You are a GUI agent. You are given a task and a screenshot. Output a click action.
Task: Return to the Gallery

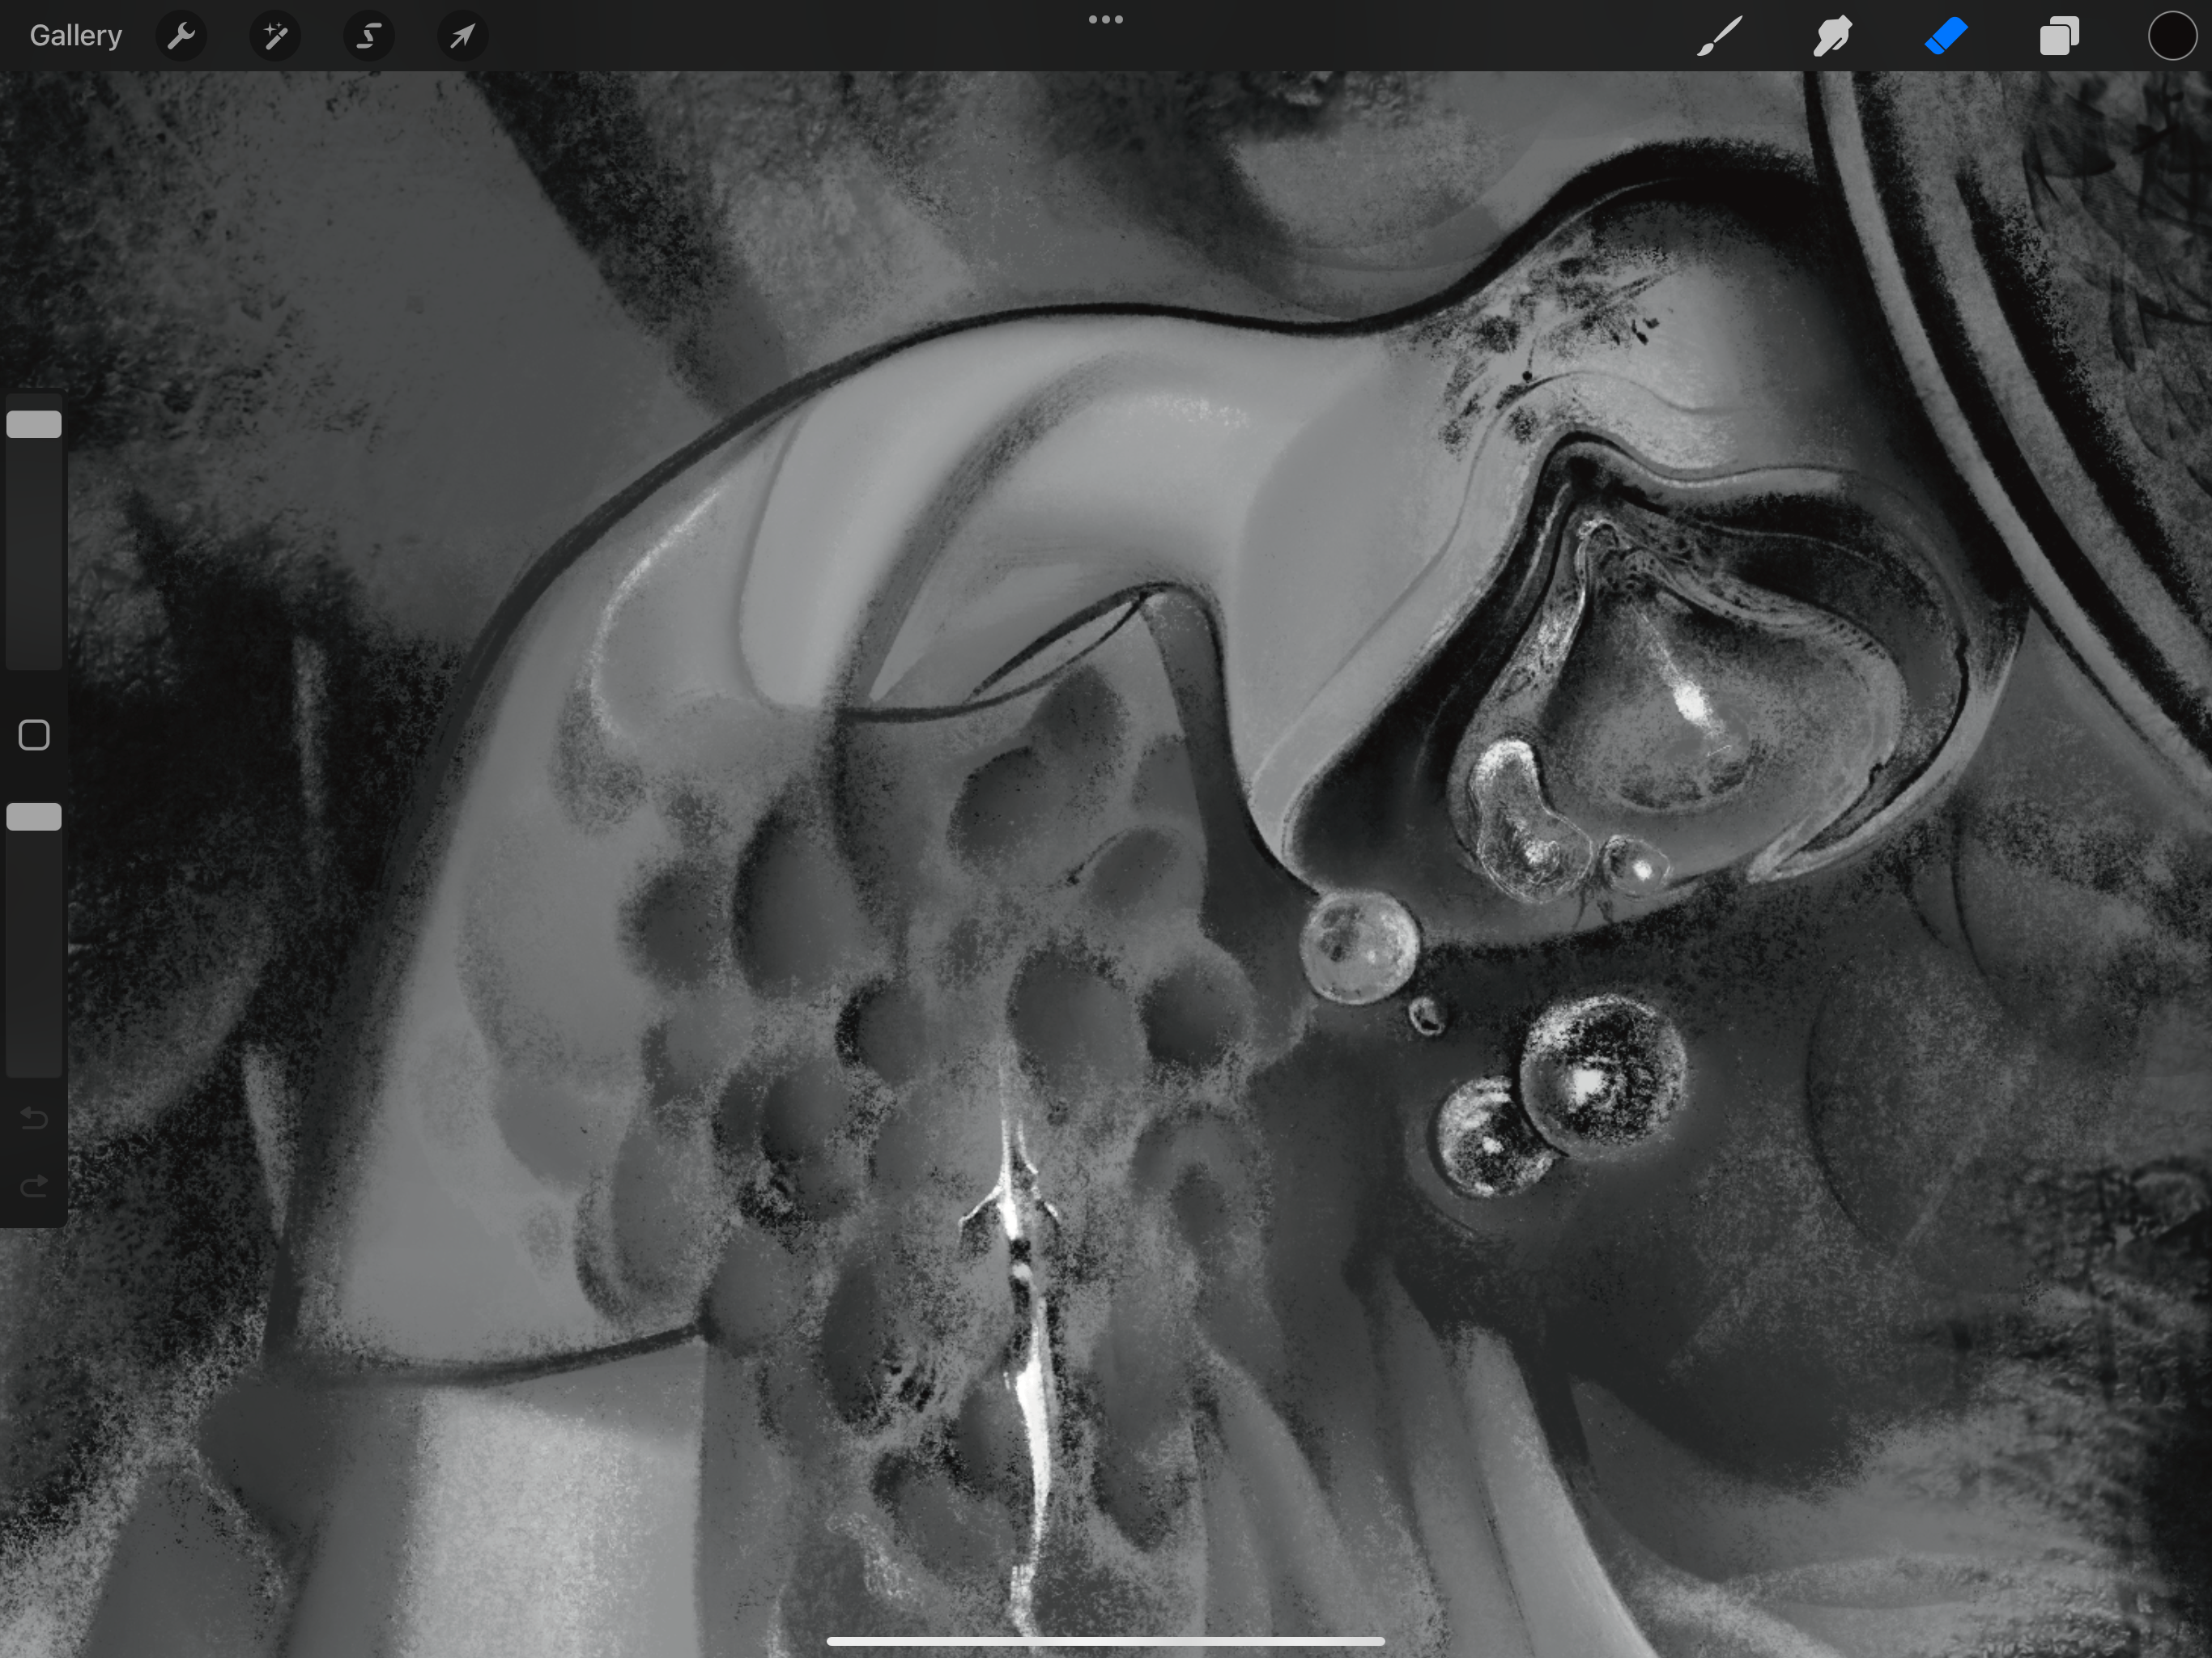tap(76, 36)
